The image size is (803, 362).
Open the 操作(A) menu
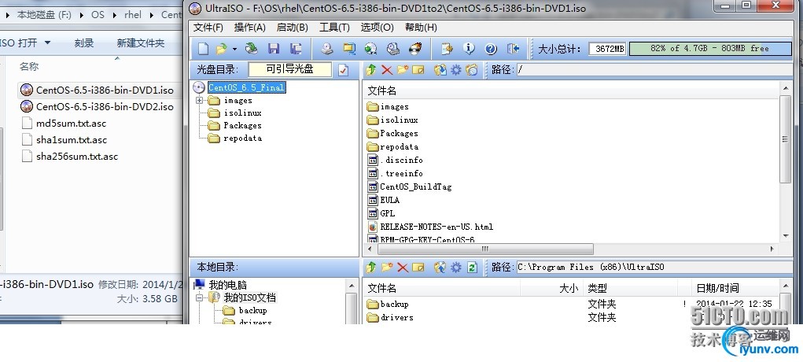click(250, 28)
